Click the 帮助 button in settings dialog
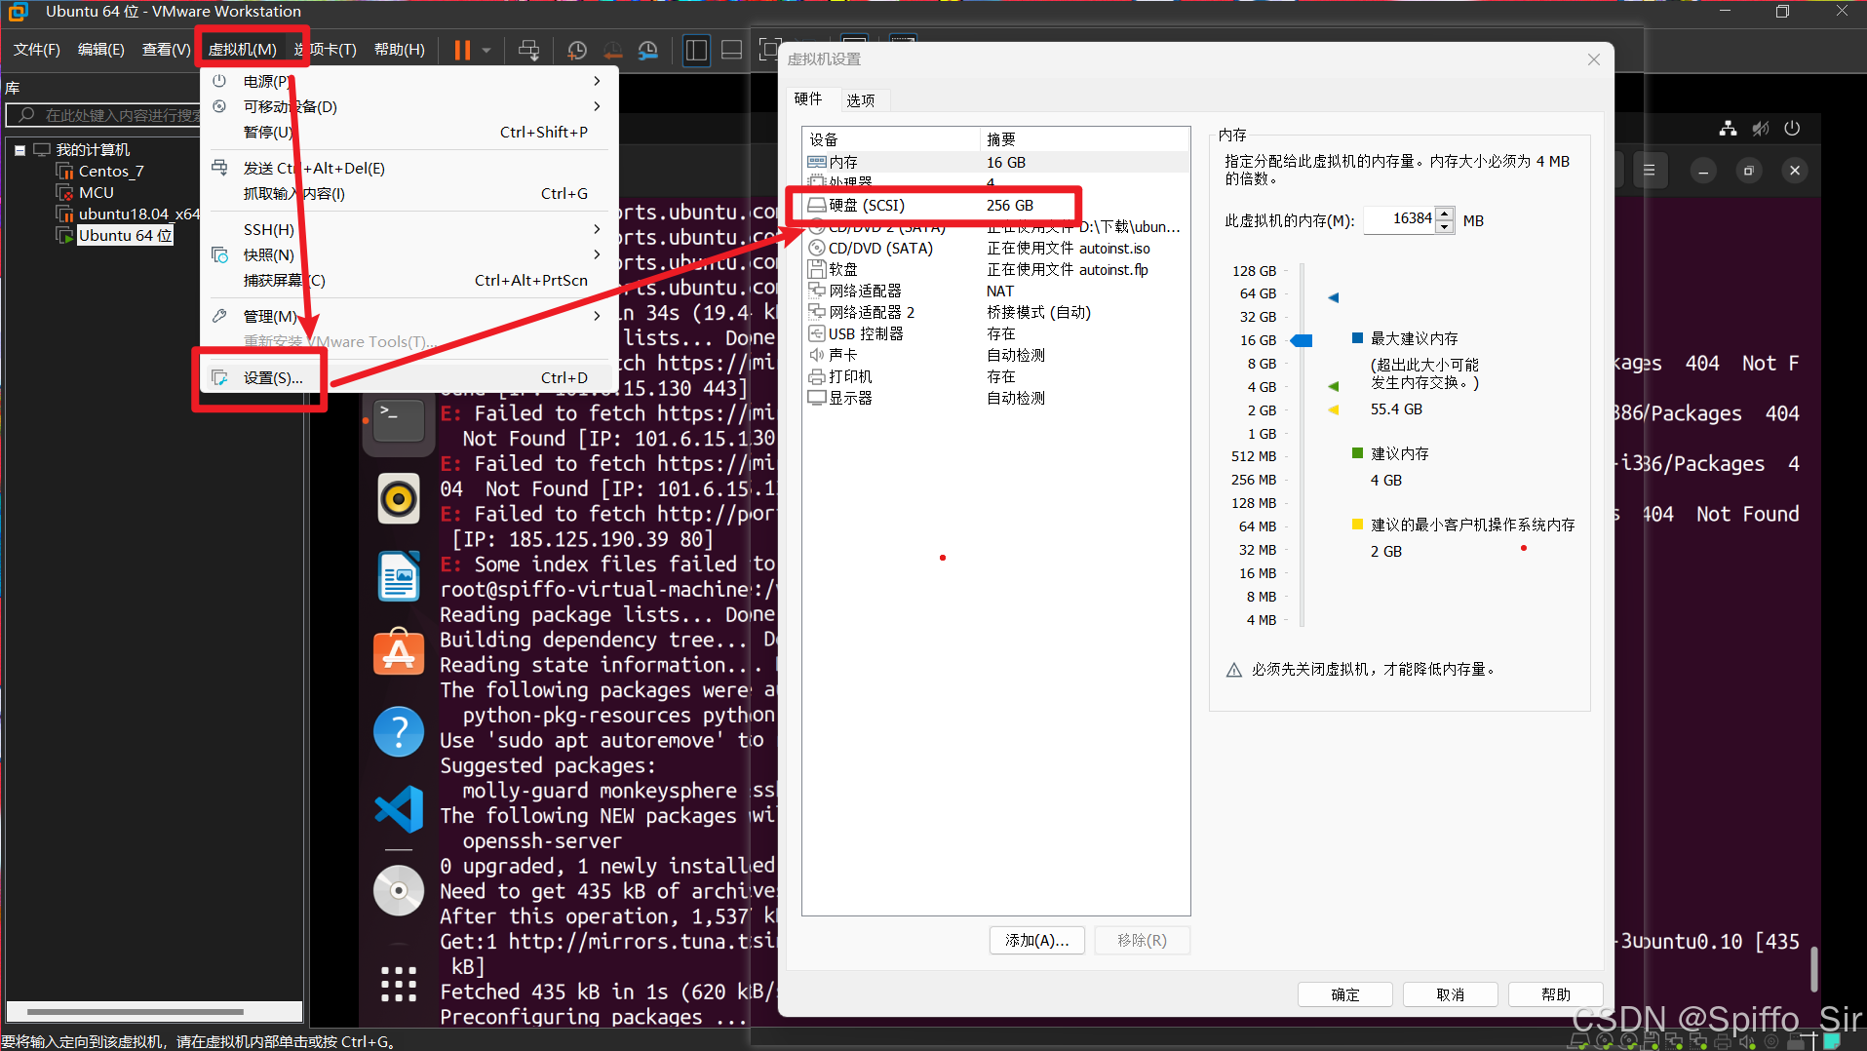Image resolution: width=1867 pixels, height=1051 pixels. [x=1556, y=994]
